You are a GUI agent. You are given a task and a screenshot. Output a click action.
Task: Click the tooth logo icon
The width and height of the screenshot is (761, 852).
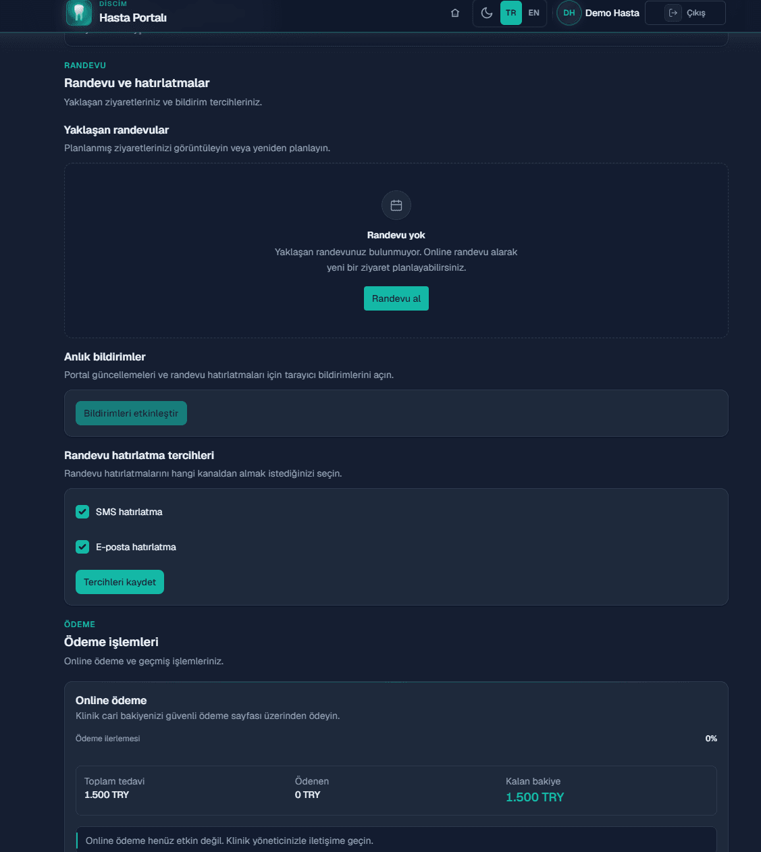pos(78,12)
